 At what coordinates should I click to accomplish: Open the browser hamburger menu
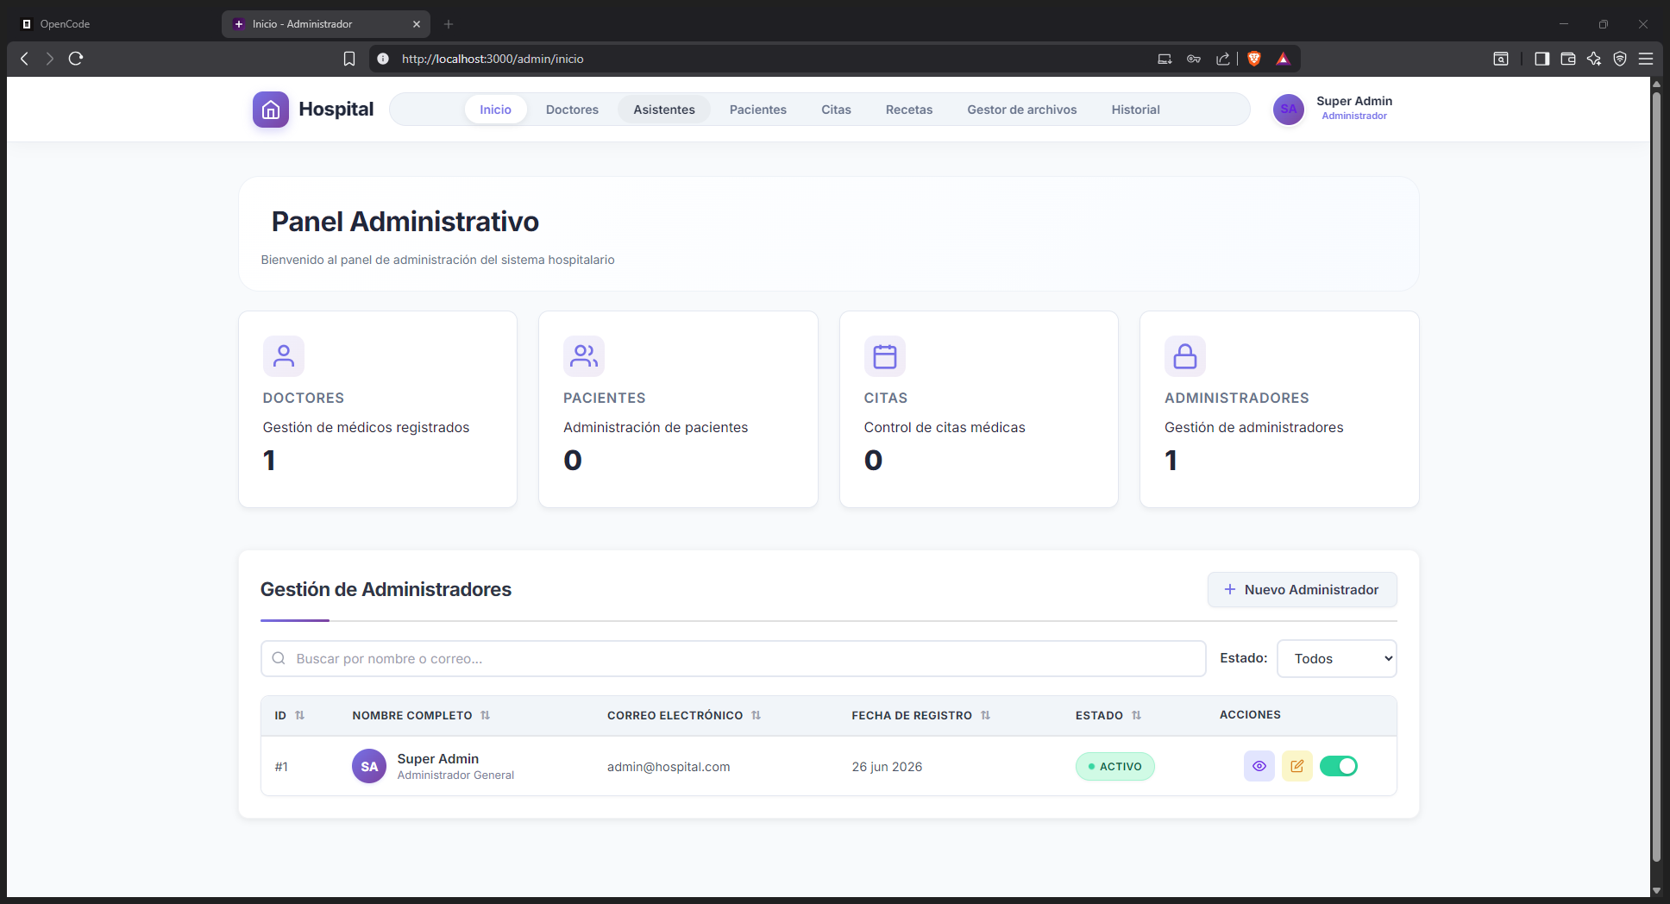point(1646,59)
